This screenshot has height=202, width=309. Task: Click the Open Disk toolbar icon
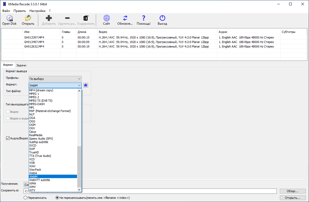pos(10,18)
